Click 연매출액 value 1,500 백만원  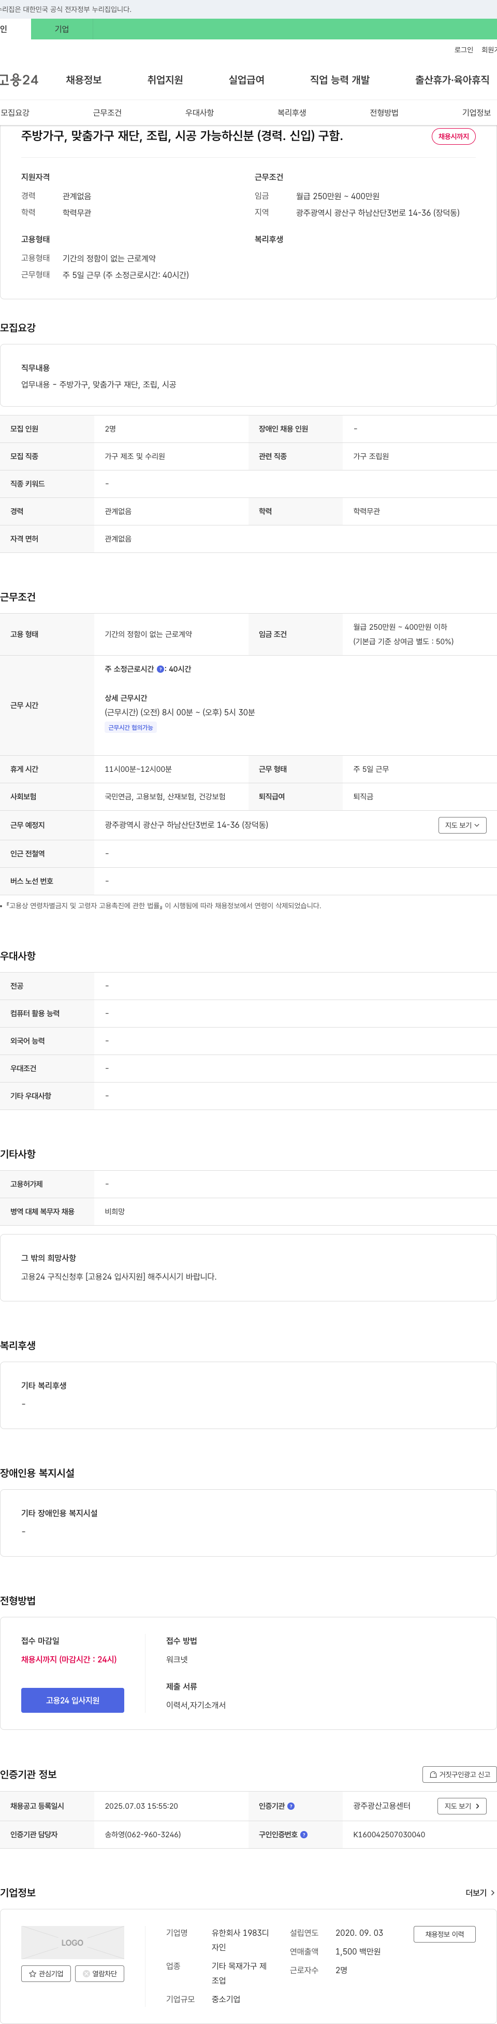(357, 1952)
